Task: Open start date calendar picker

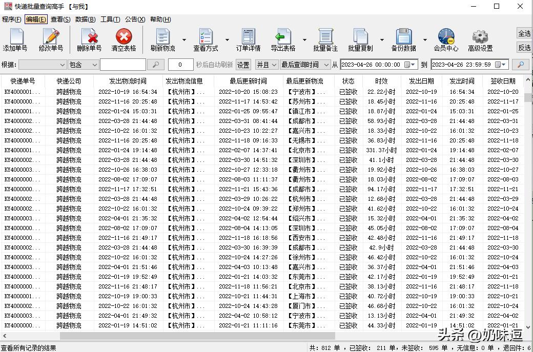Action: click(x=409, y=65)
